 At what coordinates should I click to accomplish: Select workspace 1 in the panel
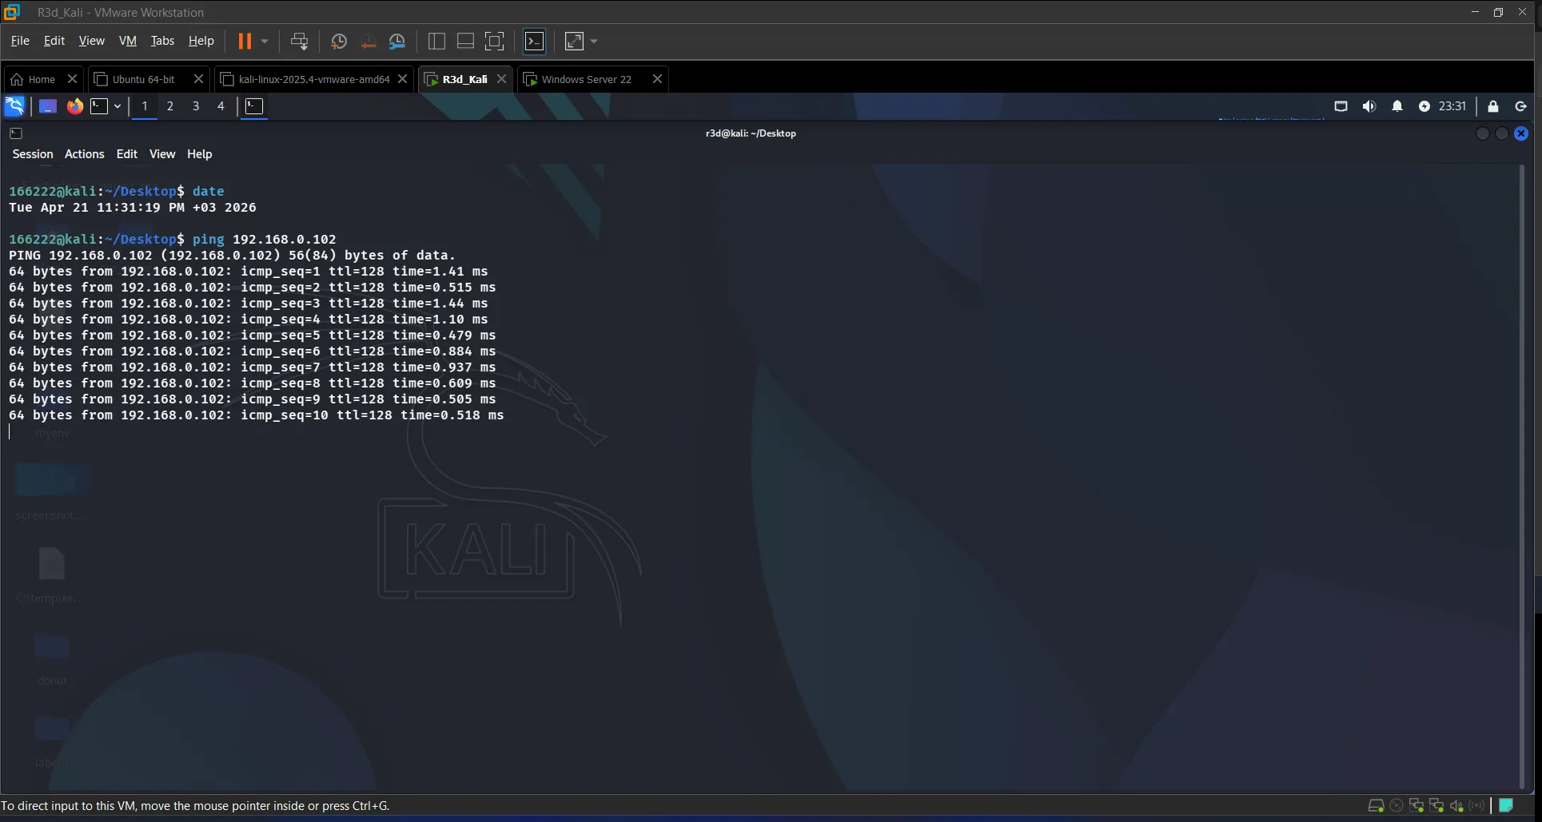tap(145, 106)
